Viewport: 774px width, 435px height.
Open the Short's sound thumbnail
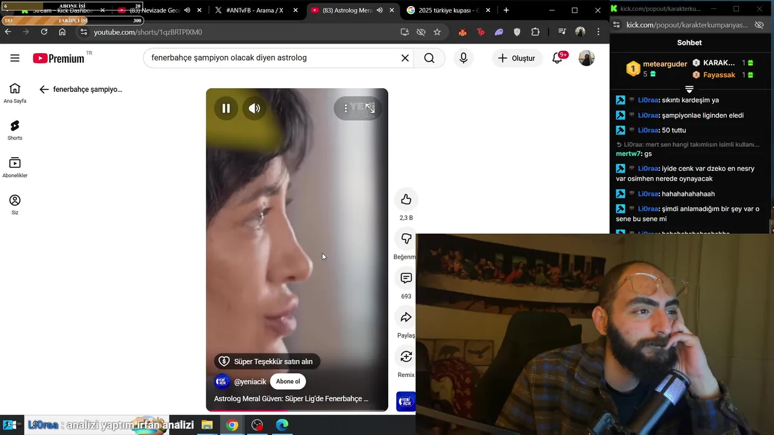406,402
